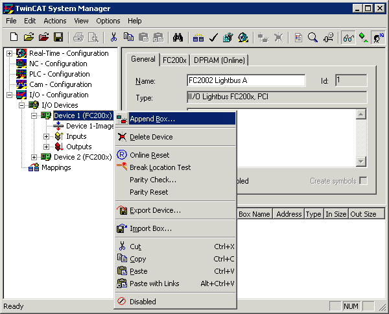
Task: Choose Online Reset from context menu
Action: tap(176, 155)
